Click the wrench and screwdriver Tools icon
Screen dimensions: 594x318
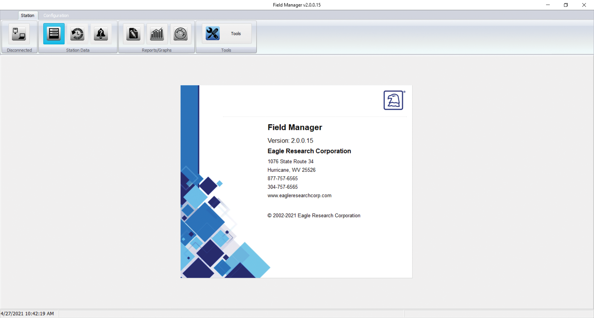[x=213, y=33]
